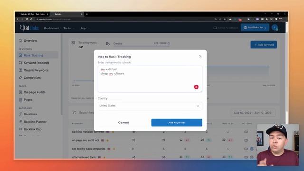
Task: Click the Backlinks chain icon
Action: [20, 114]
